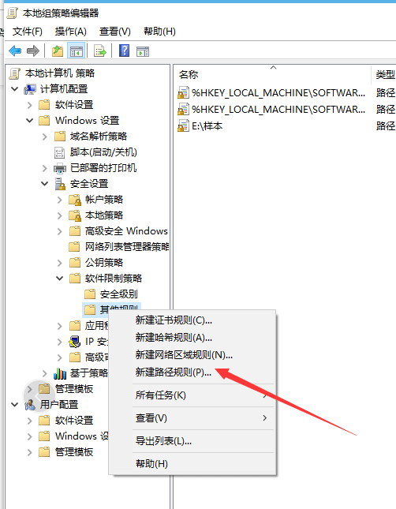Click the Back arrow toolbar icon

pyautogui.click(x=15, y=51)
